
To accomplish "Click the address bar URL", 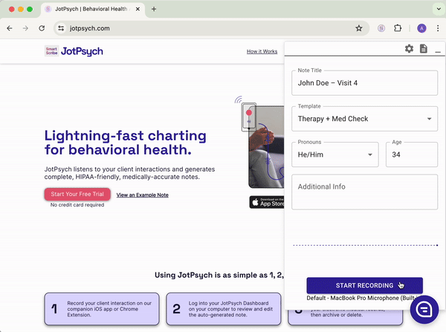I will [90, 28].
